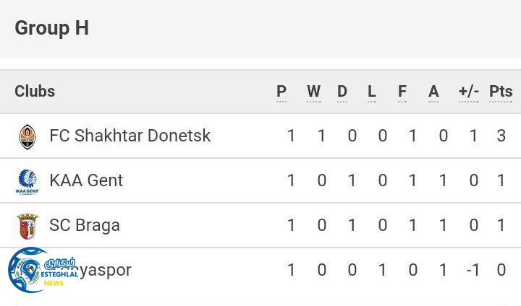The width and height of the screenshot is (521, 306).
Task: Click the A (goals against) column header
Action: pyautogui.click(x=433, y=92)
